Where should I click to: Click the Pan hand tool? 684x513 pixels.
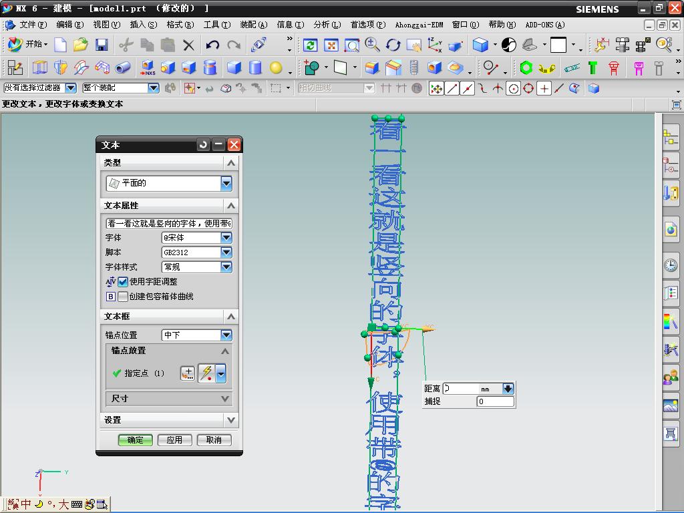[413, 45]
